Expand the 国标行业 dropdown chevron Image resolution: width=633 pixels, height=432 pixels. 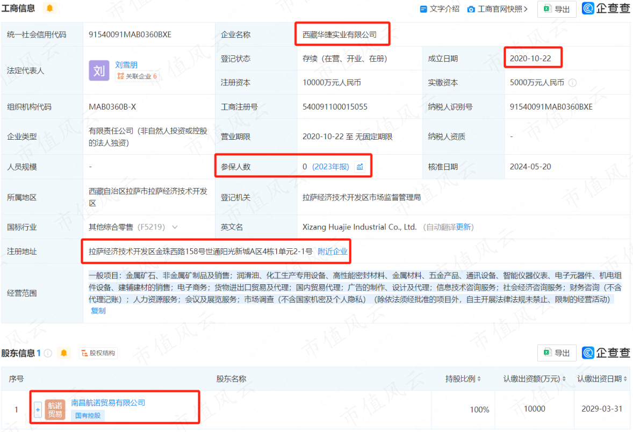tap(175, 227)
